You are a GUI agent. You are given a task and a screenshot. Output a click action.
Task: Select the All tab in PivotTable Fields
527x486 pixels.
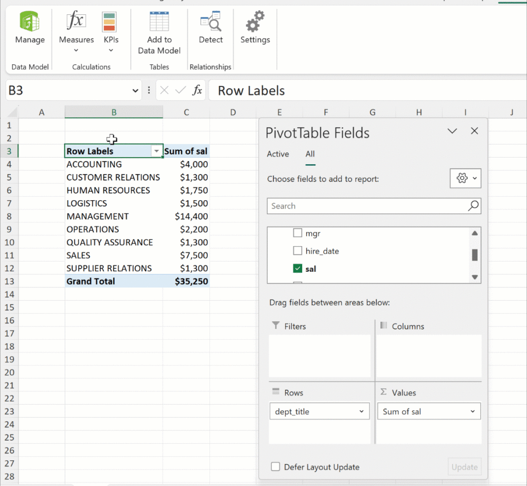pyautogui.click(x=310, y=154)
